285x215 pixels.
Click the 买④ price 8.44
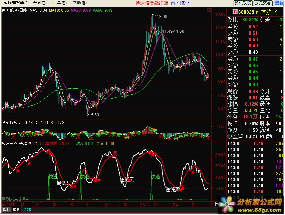(x=253, y=78)
